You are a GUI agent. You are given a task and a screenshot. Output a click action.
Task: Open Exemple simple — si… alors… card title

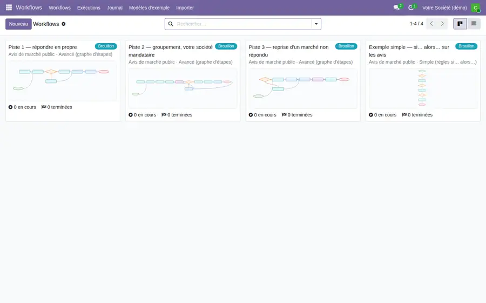(409, 51)
